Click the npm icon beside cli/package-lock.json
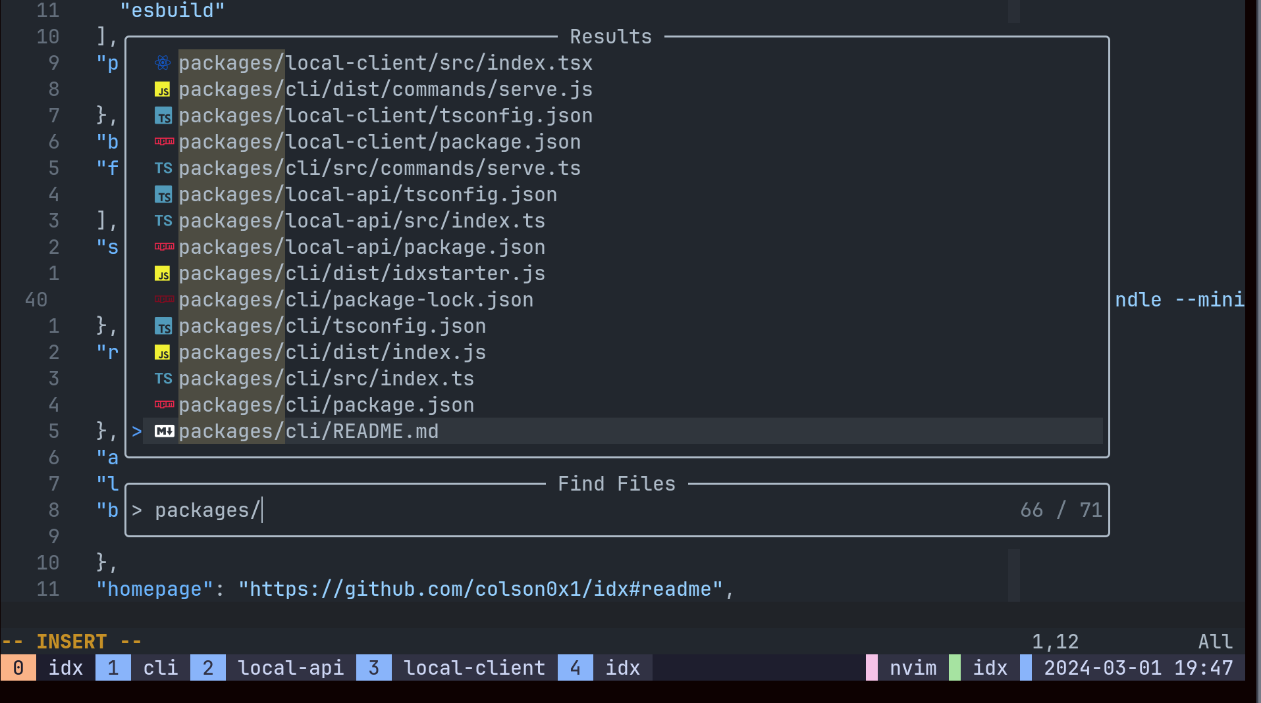 pos(164,299)
